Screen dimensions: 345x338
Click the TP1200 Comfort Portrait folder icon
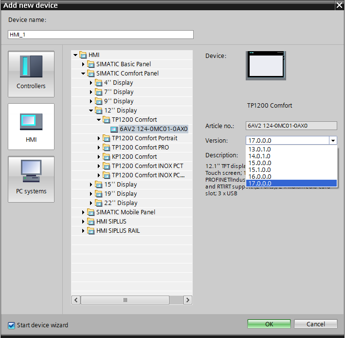[106, 138]
